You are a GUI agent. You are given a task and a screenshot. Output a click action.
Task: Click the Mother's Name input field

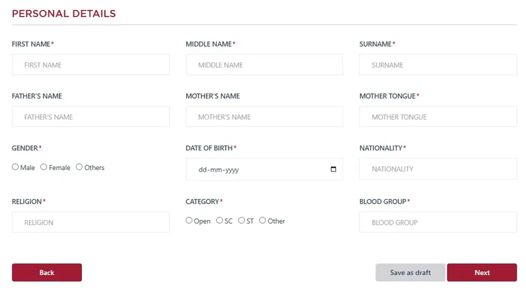pos(264,116)
